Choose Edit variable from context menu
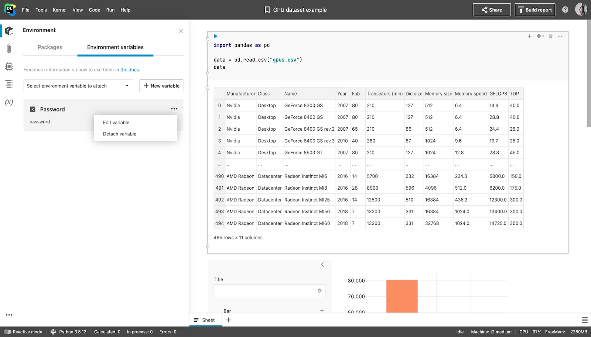The height and width of the screenshot is (337, 591). 136,123
